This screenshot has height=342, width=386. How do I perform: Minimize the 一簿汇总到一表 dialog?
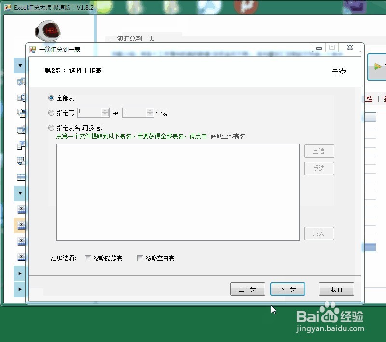tap(319, 47)
